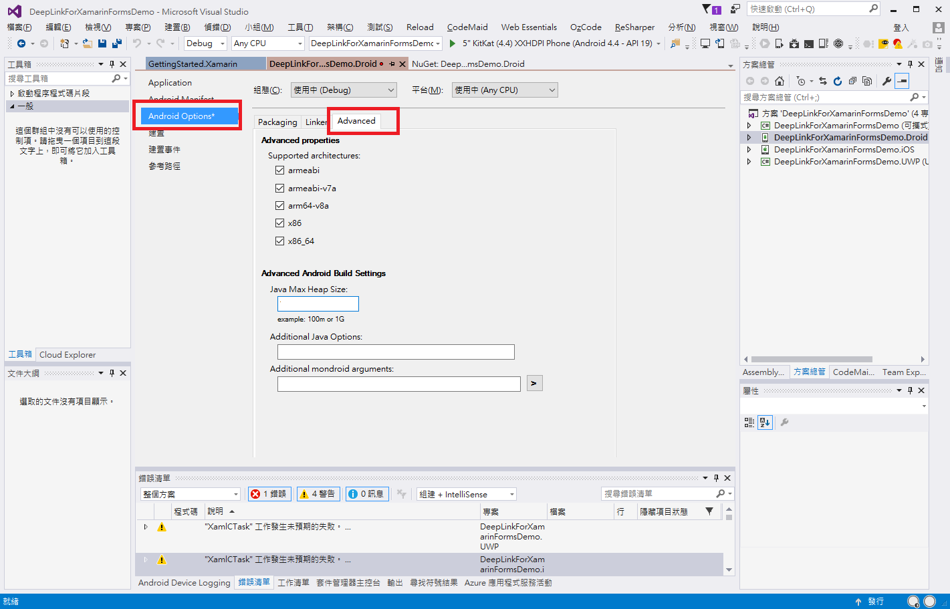Click the Alphabetical sort icon in Properties
The height and width of the screenshot is (609, 950).
(x=765, y=422)
